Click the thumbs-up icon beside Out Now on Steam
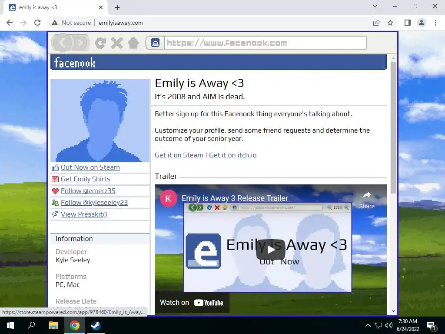This screenshot has width=445, height=334. pyautogui.click(x=55, y=167)
